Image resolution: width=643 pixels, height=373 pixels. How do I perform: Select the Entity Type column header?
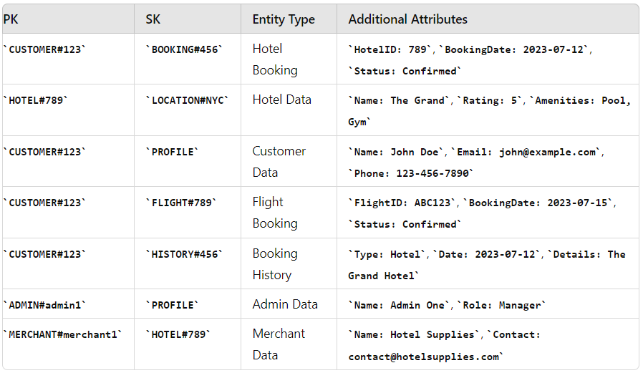[x=284, y=19]
